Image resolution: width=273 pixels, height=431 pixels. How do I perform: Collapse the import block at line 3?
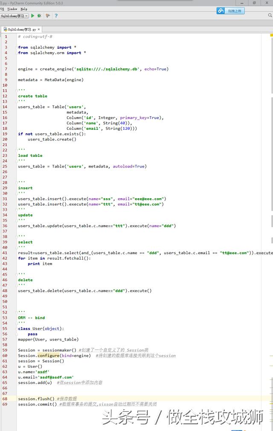pos(17,47)
